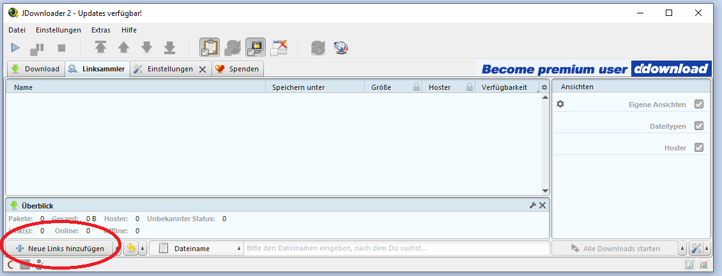Toggle the Dateitypen checkbox
The height and width of the screenshot is (276, 722).
point(699,126)
